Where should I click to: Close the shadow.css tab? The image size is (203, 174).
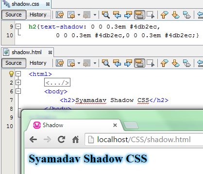[48, 4]
